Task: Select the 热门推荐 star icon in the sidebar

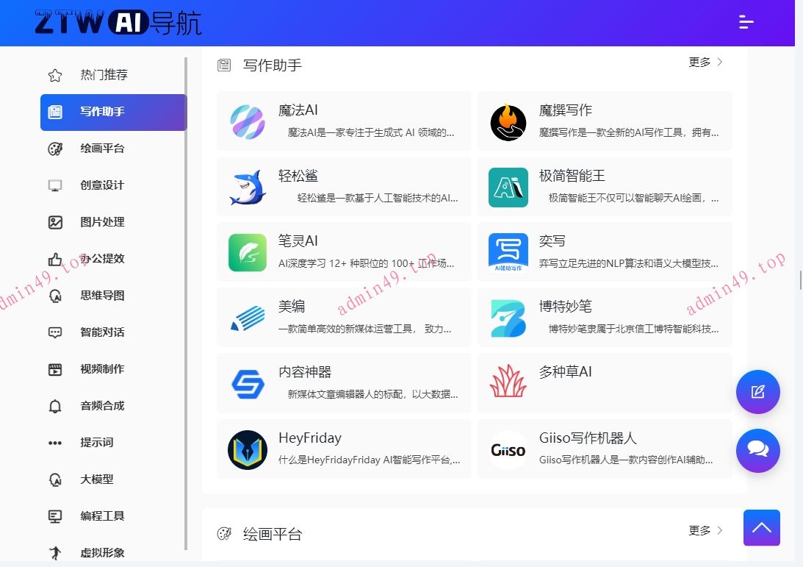Action: (x=55, y=74)
